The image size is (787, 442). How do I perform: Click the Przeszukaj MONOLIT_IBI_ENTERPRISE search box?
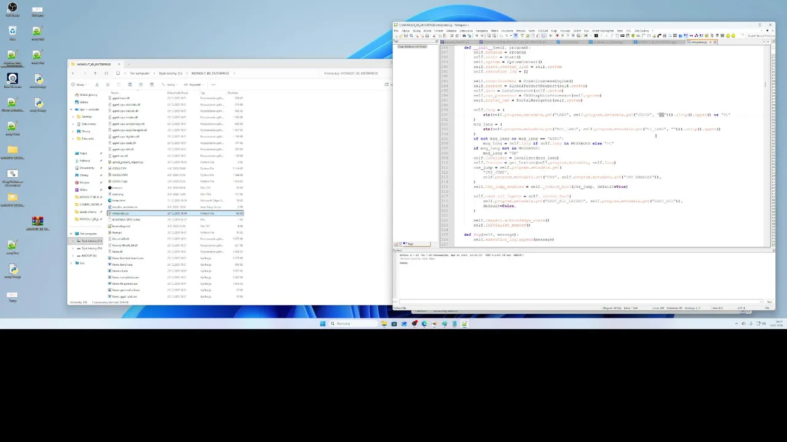click(354, 73)
